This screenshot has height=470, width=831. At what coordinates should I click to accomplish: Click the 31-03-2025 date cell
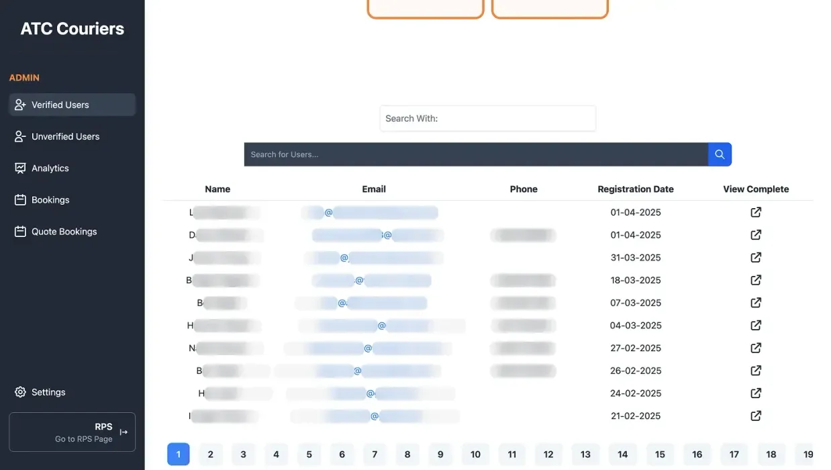pyautogui.click(x=636, y=257)
